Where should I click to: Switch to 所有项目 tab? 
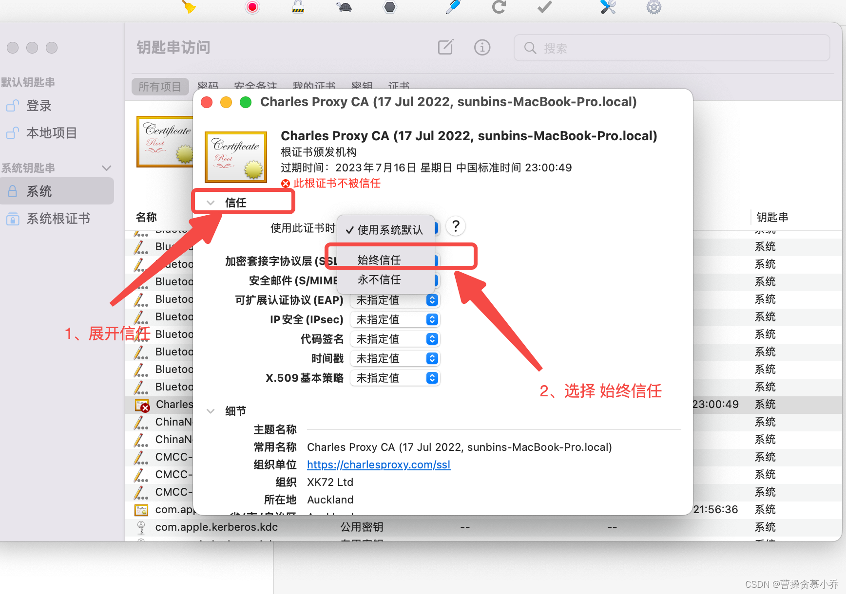160,87
